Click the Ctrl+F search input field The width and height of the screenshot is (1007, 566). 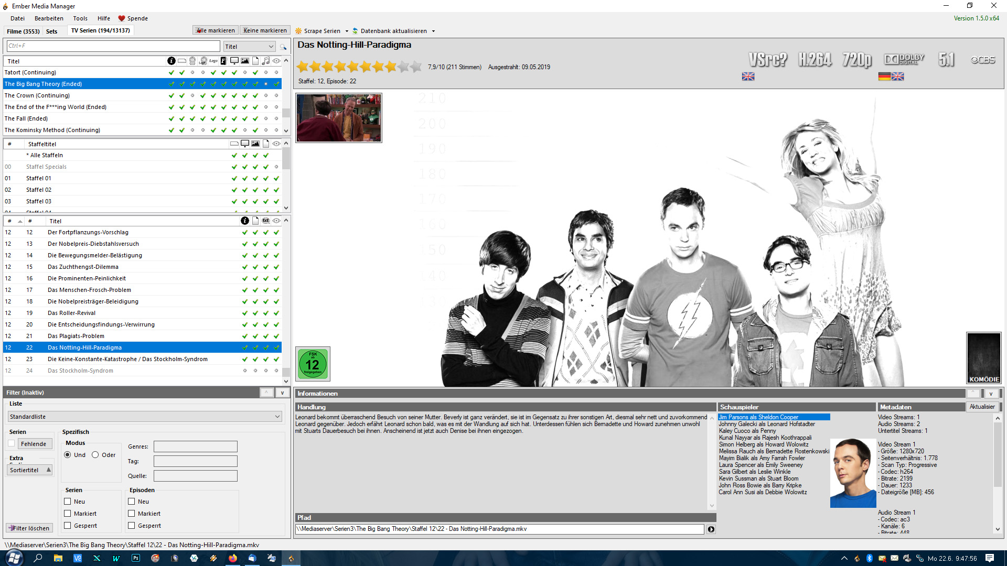113,46
